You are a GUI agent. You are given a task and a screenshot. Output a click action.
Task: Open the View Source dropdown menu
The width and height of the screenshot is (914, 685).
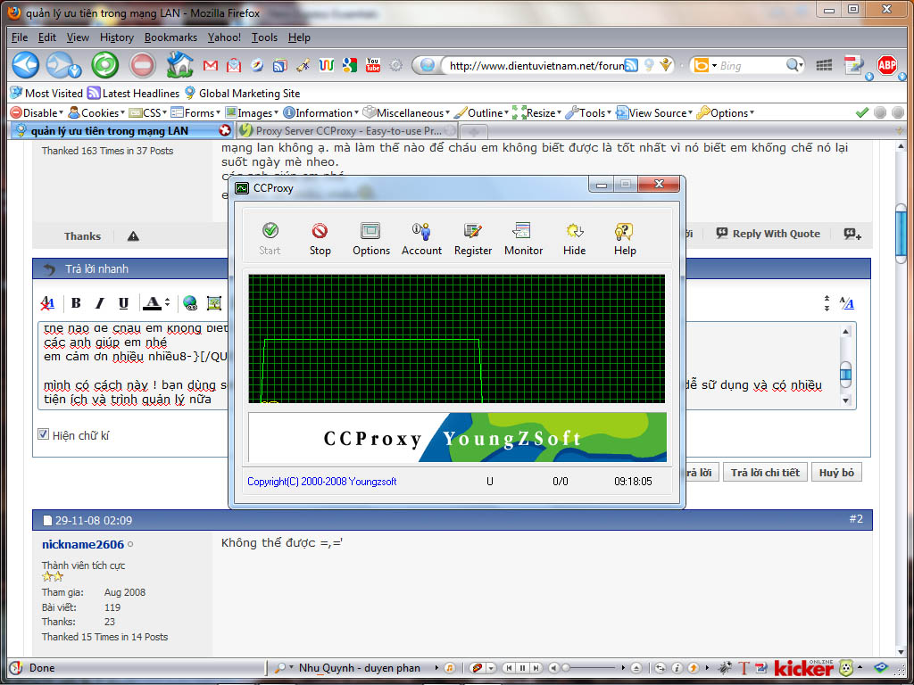click(654, 113)
